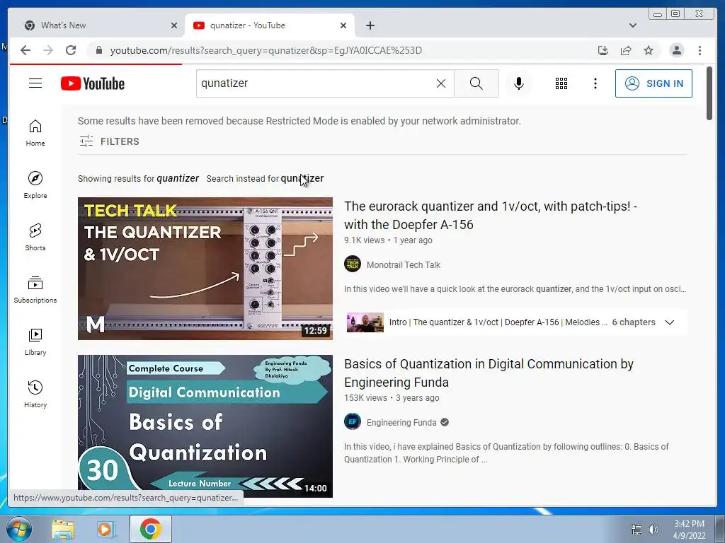725x543 pixels.
Task: Click the Restricted Mode notice text
Action: pyautogui.click(x=299, y=121)
